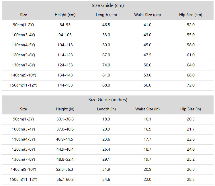The height and width of the screenshot is (186, 215).
Task: Click the 50.0 waist size cell
Action: (147, 65)
